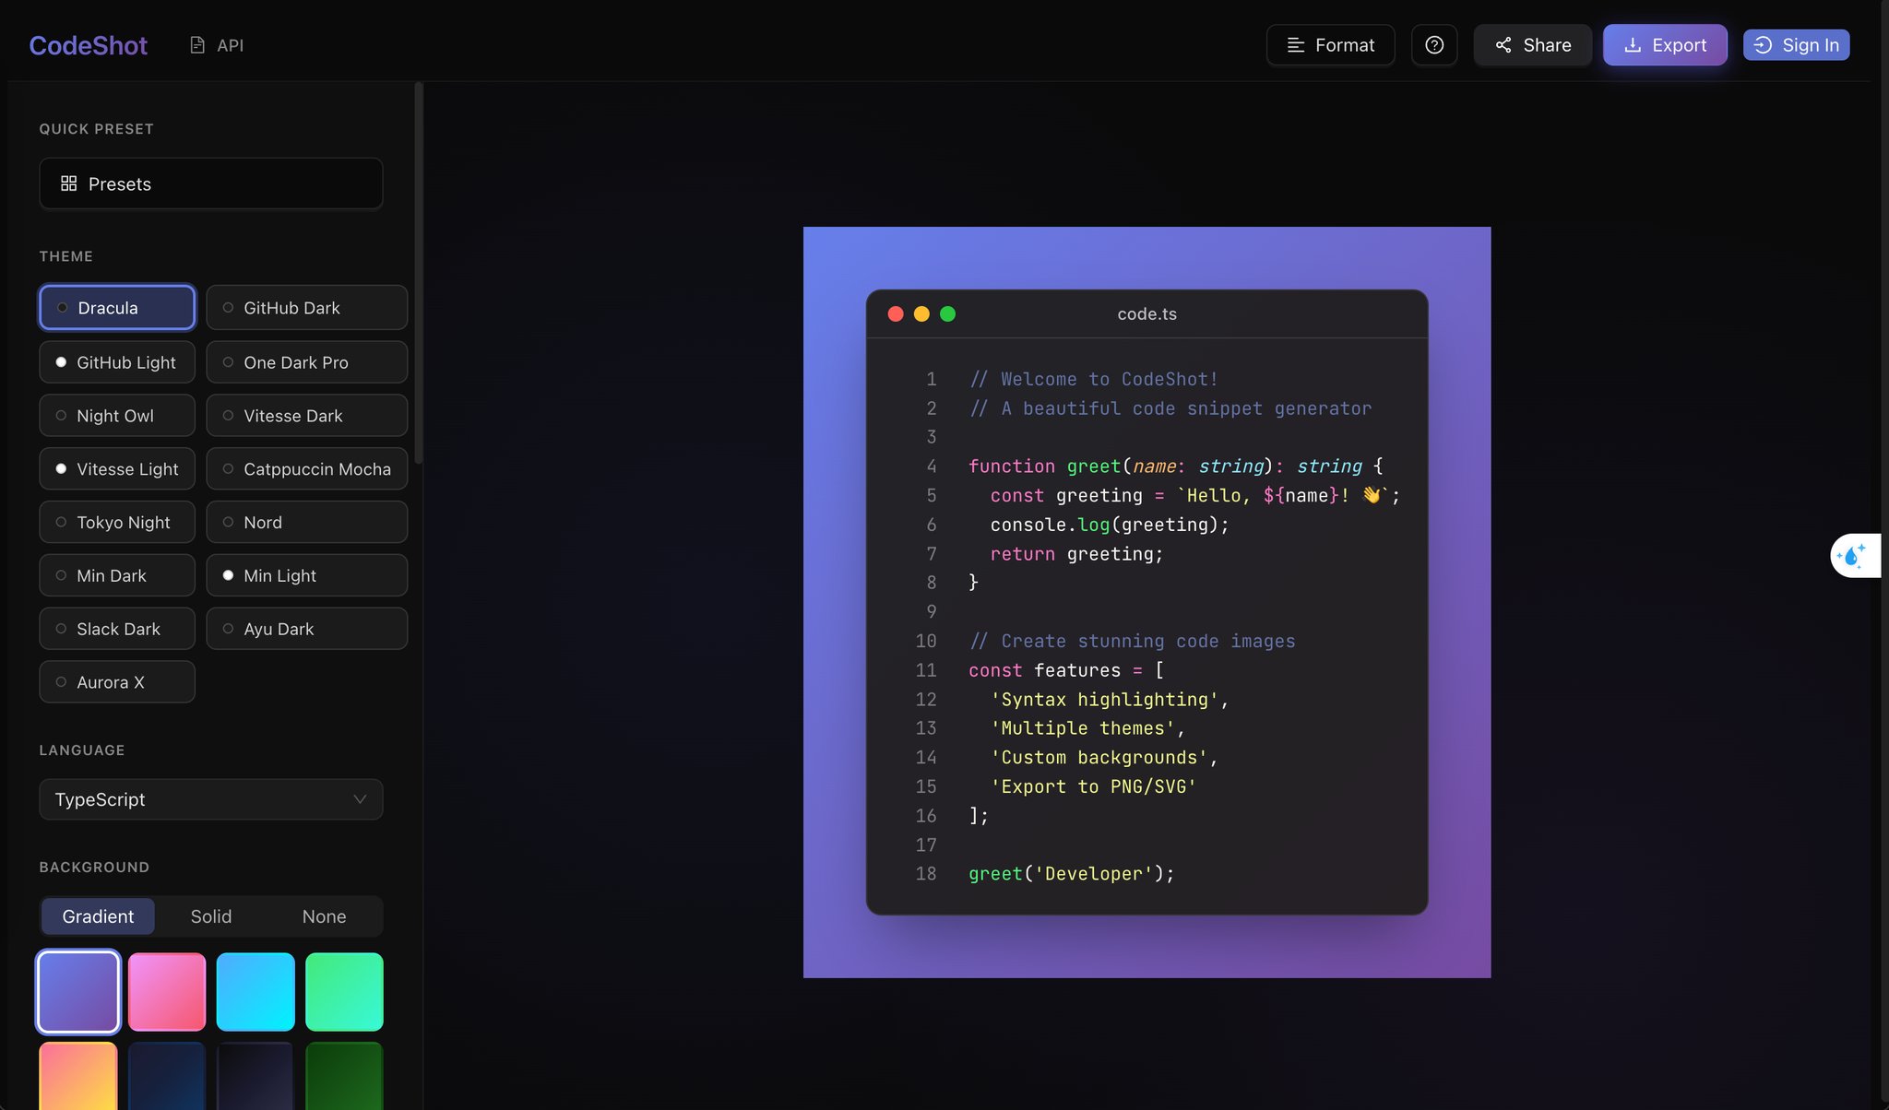1889x1110 pixels.
Task: Click the green maximize dot in code window
Action: (947, 313)
